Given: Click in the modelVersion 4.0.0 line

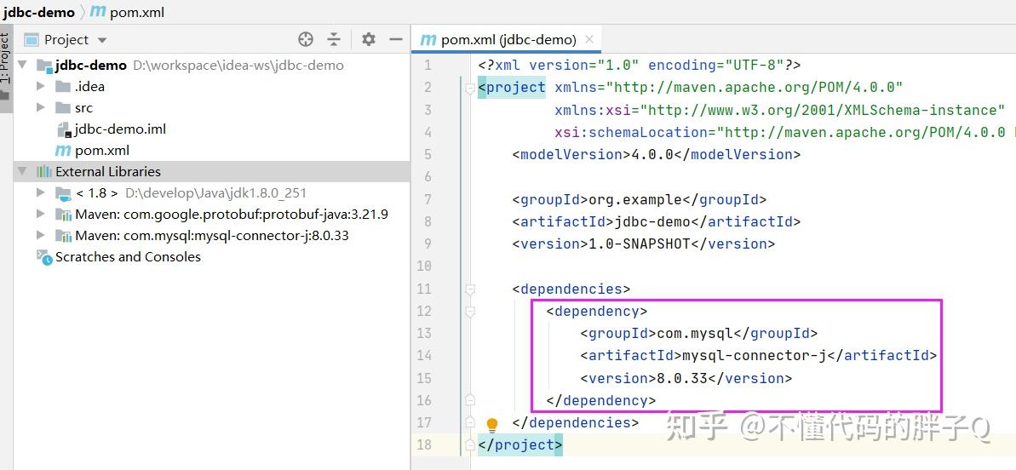Looking at the screenshot, I should [x=657, y=154].
